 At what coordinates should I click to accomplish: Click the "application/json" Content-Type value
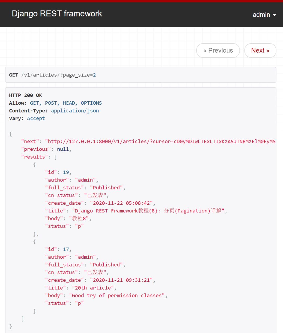pyautogui.click(x=75, y=110)
